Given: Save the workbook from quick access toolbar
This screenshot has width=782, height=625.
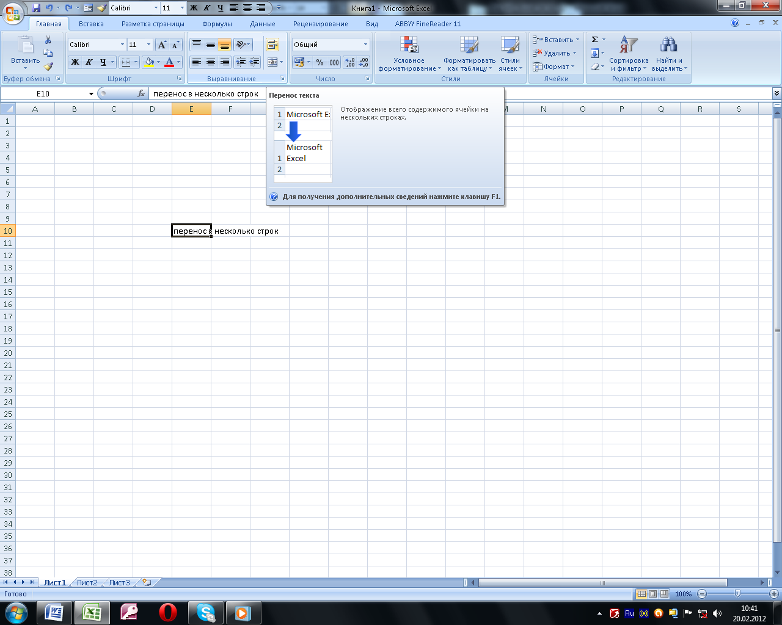Looking at the screenshot, I should coord(36,8).
